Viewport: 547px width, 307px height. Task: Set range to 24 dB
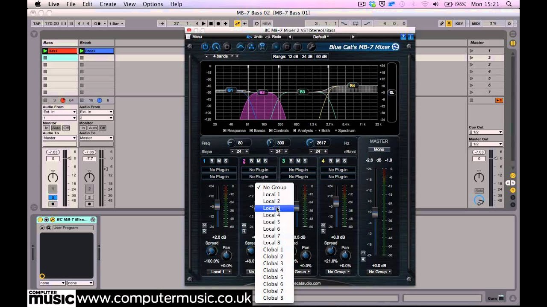(307, 56)
